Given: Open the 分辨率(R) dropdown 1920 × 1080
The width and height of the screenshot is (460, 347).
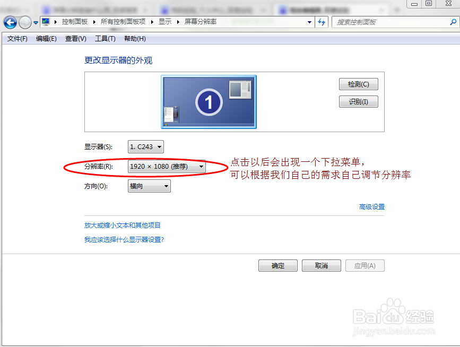Looking at the screenshot, I should [x=167, y=166].
